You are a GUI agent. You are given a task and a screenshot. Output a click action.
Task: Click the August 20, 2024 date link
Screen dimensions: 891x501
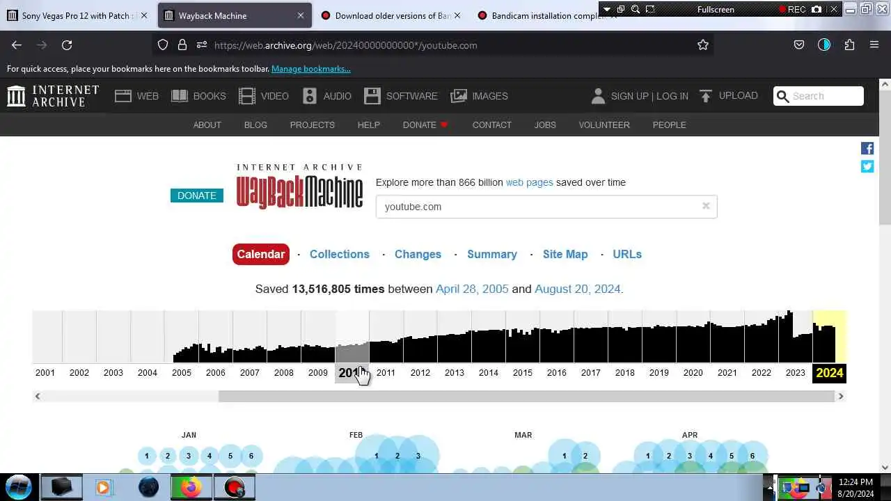coord(577,289)
